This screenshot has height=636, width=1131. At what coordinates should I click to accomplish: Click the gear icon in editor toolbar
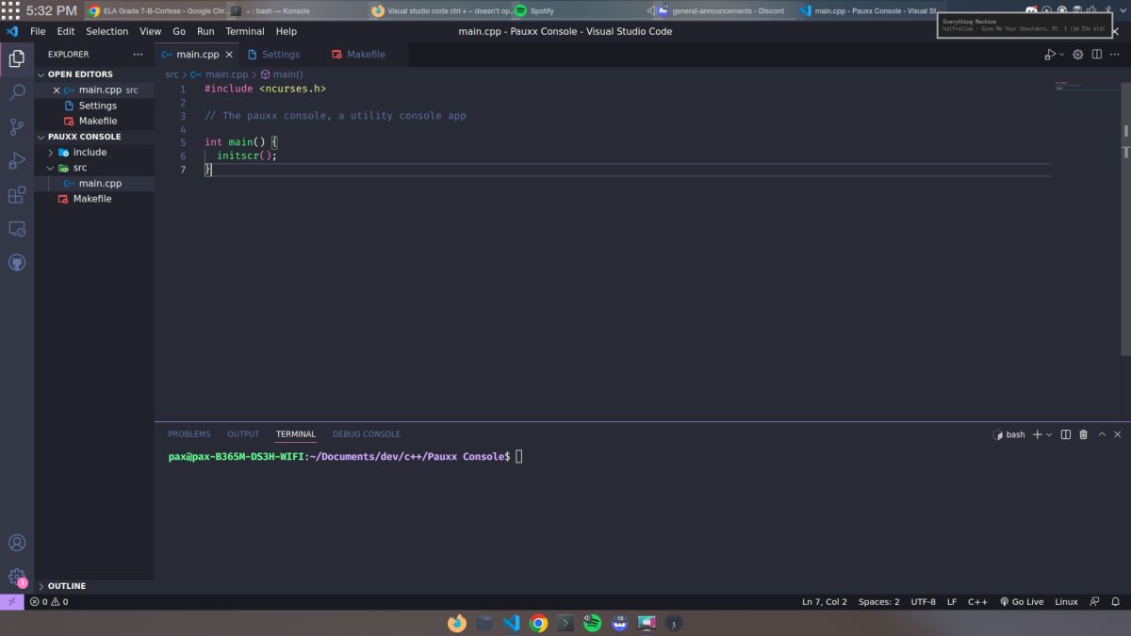click(x=1078, y=55)
